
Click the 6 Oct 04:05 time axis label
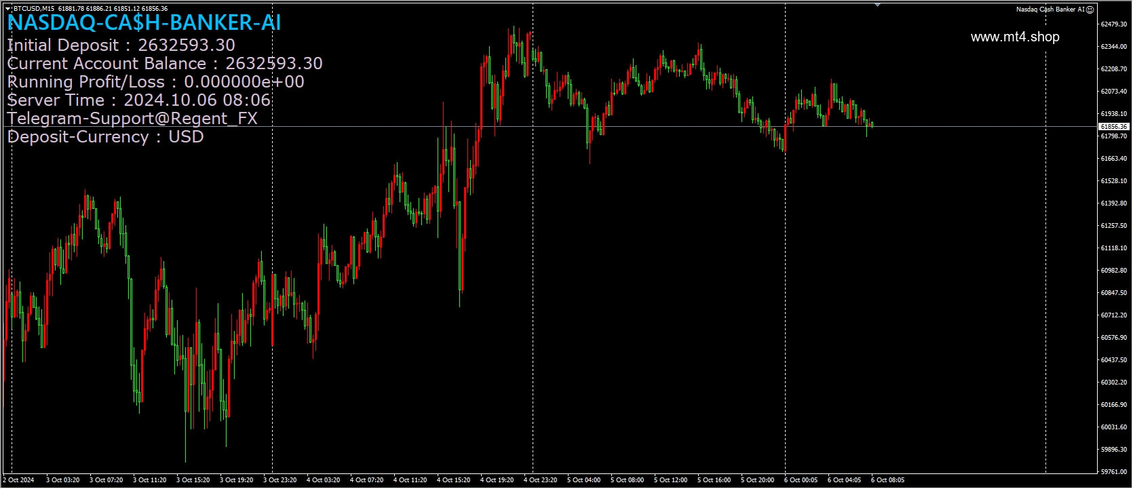coord(844,480)
